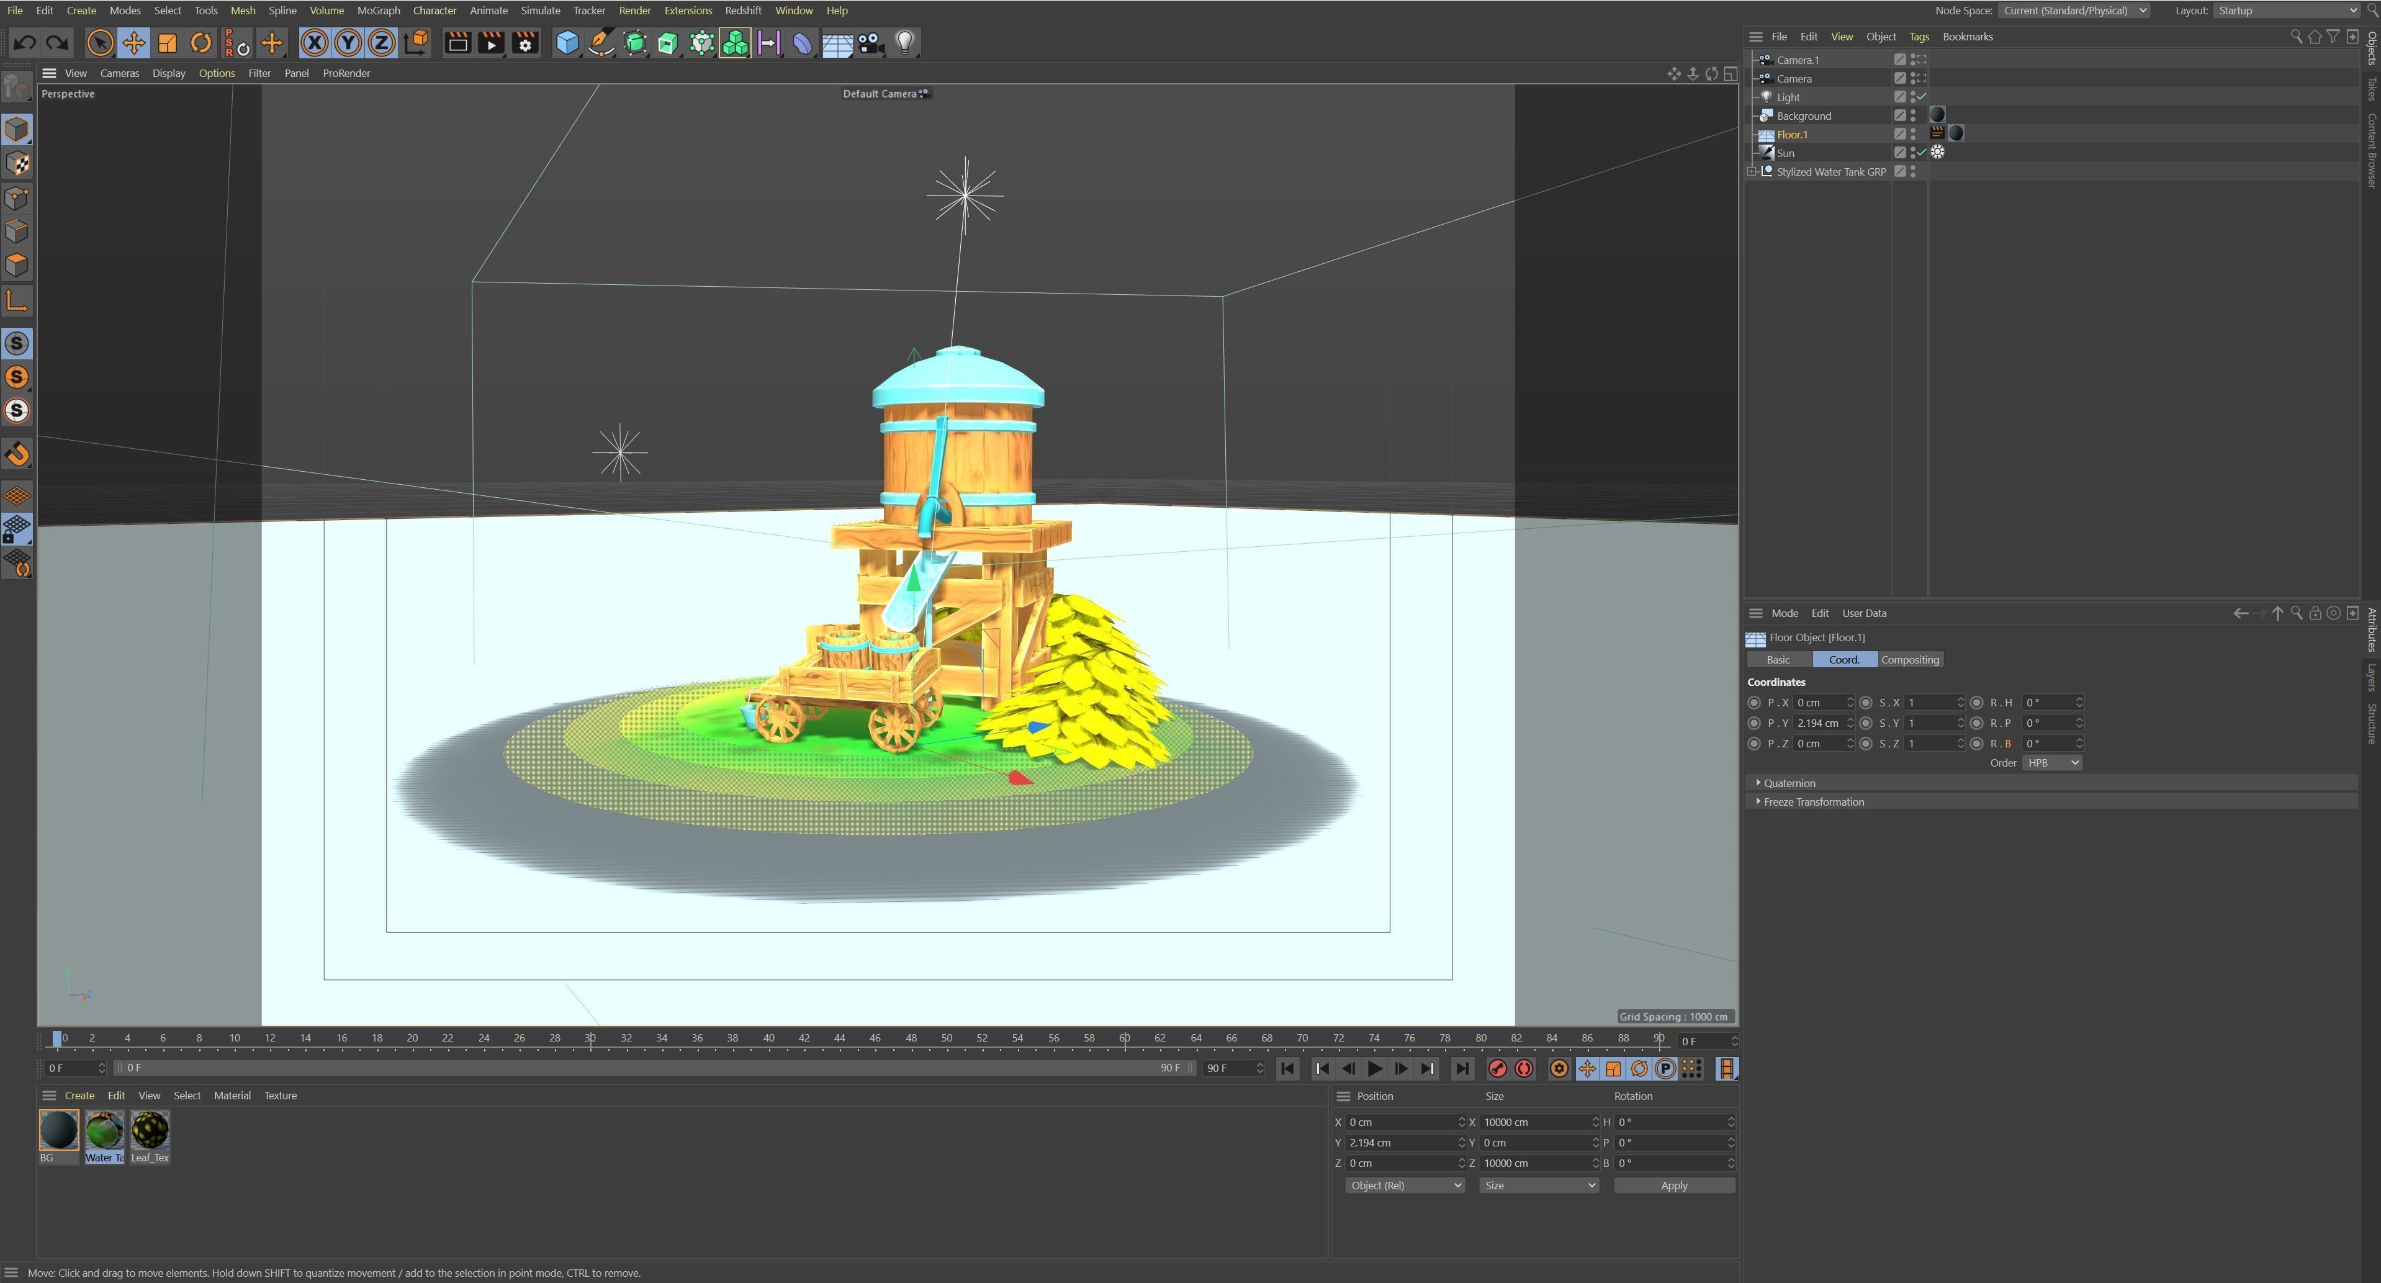This screenshot has width=2381, height=1283.
Task: Enable Polygons mode
Action: 17,265
